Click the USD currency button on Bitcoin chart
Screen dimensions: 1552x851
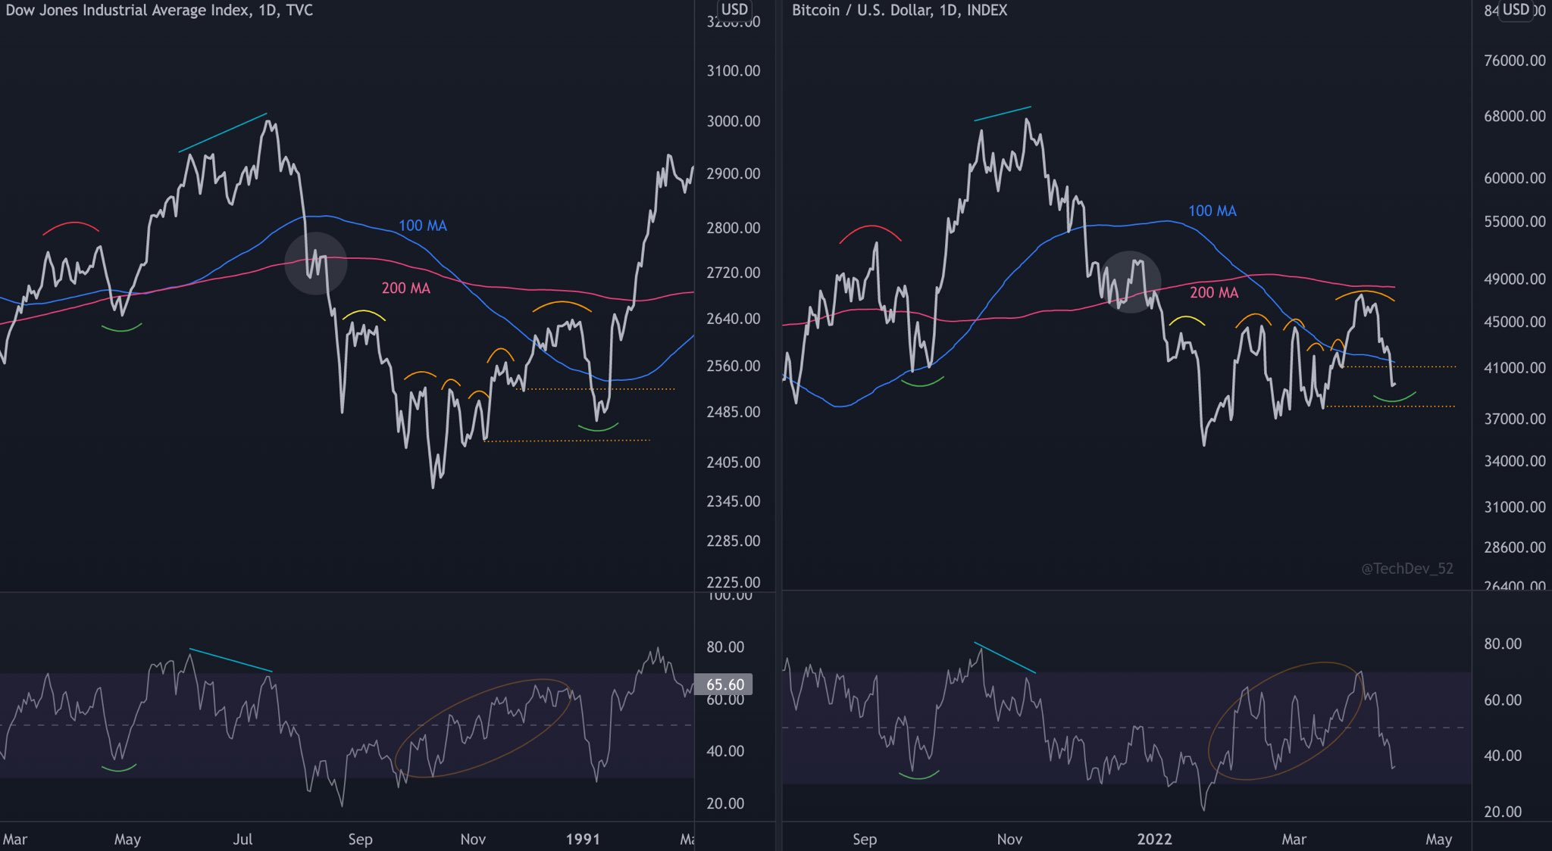[x=1516, y=10]
